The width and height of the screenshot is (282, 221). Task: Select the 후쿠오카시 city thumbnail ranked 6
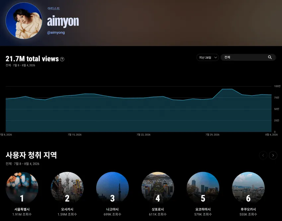coord(248,188)
